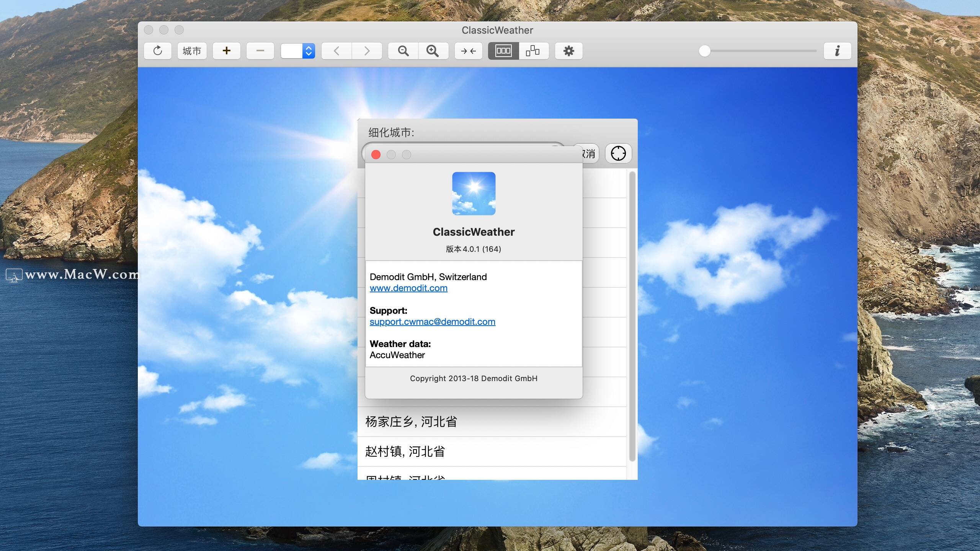Close the About ClassicWeather window
The image size is (980, 551).
coord(376,155)
